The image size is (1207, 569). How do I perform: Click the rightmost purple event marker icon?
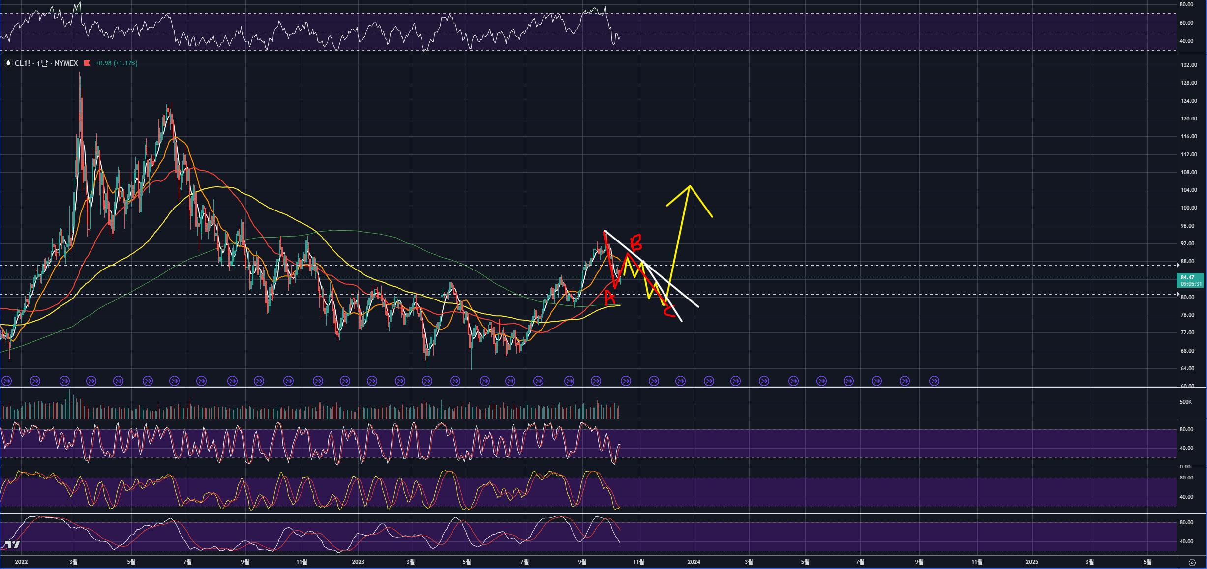point(934,381)
